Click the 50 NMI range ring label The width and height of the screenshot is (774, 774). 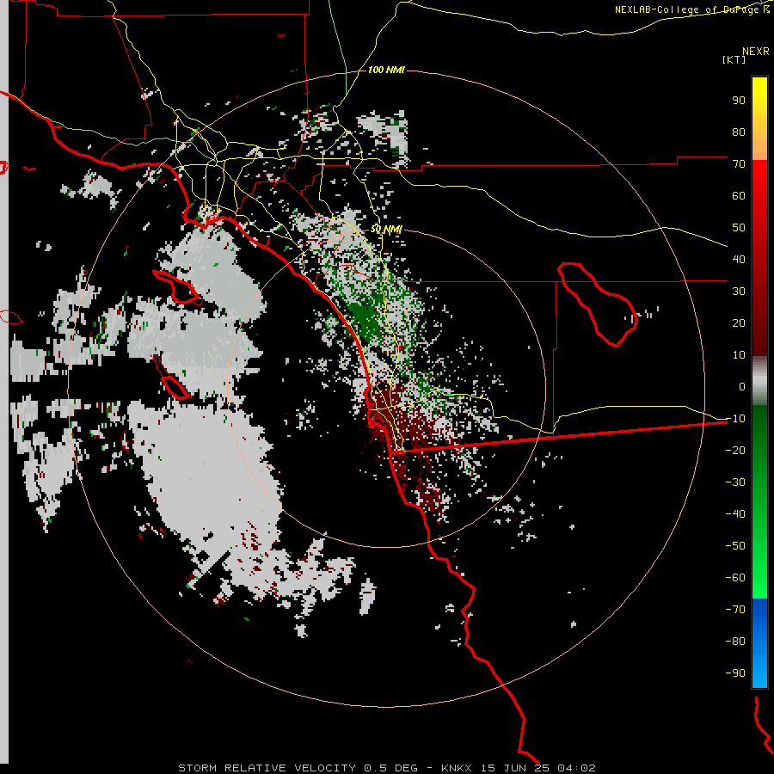386,229
